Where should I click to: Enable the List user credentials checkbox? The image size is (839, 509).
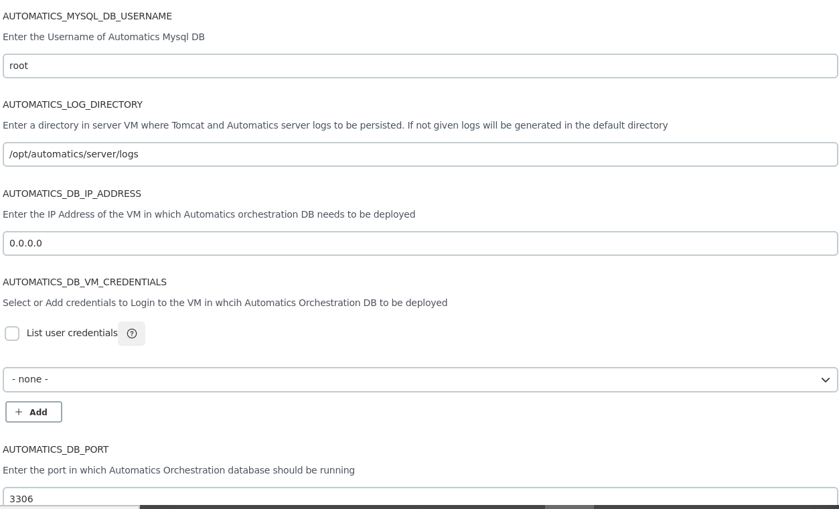tap(12, 334)
